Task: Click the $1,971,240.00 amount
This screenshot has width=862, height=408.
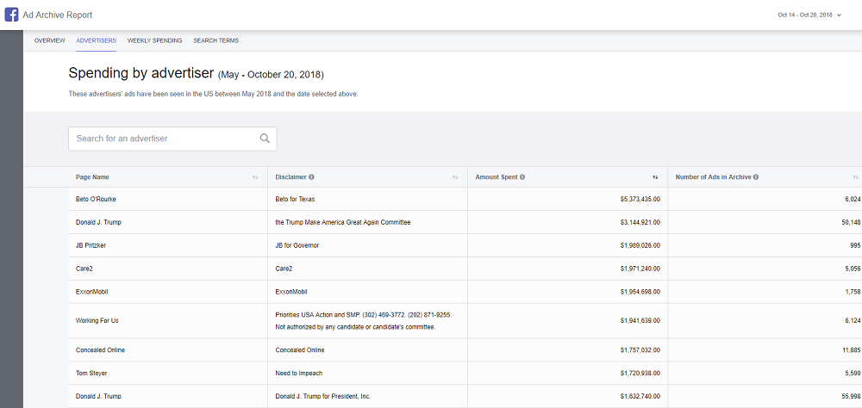Action: (640, 269)
